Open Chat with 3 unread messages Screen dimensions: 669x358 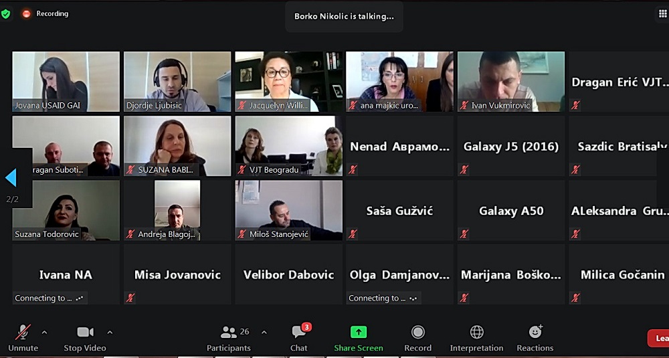click(299, 332)
